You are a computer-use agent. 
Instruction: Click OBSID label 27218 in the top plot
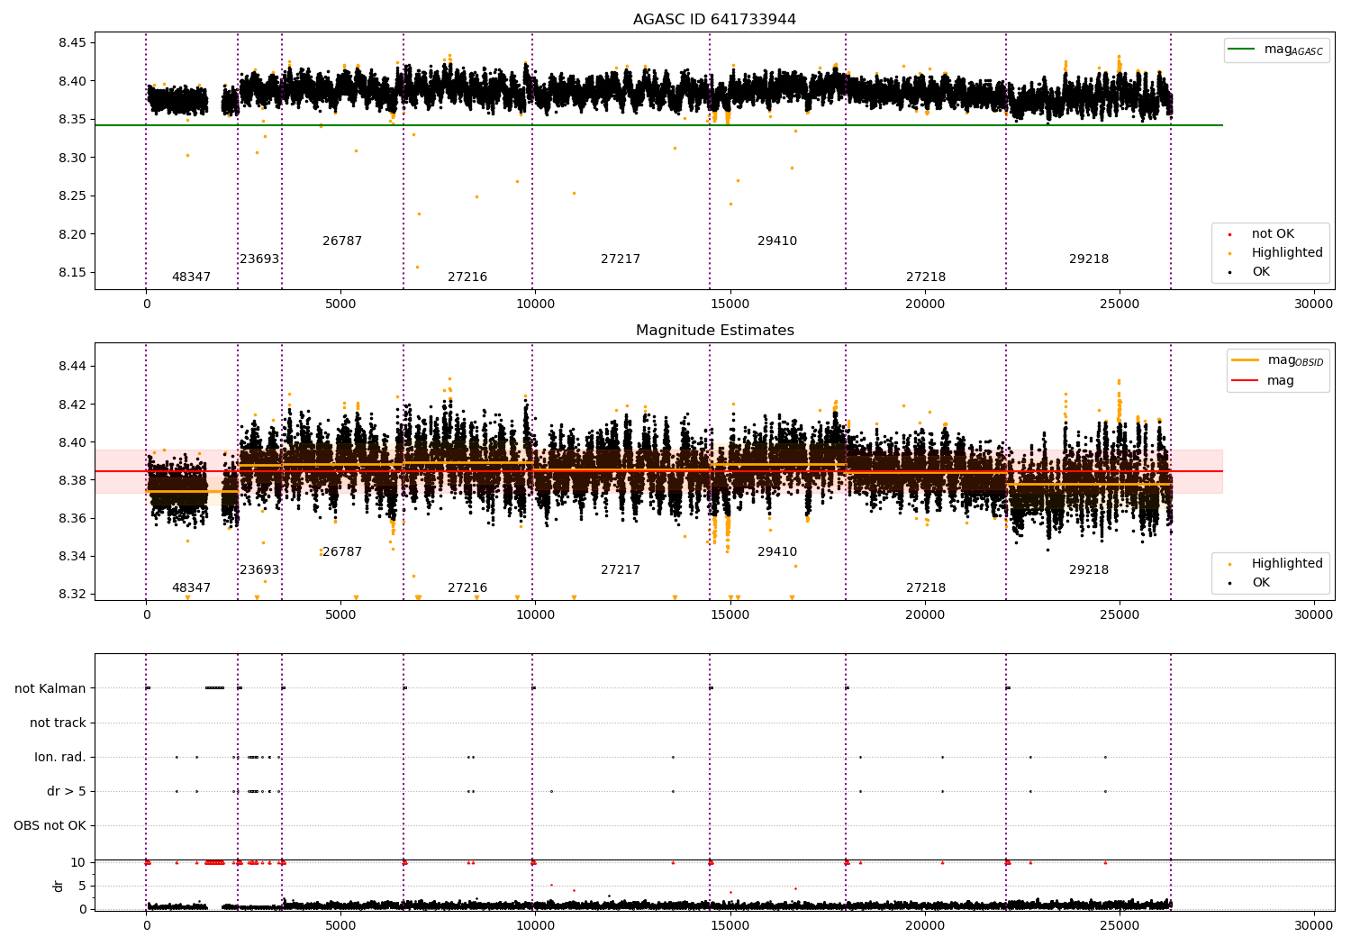926,277
